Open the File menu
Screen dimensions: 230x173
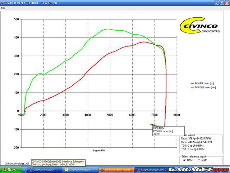pos(3,8)
